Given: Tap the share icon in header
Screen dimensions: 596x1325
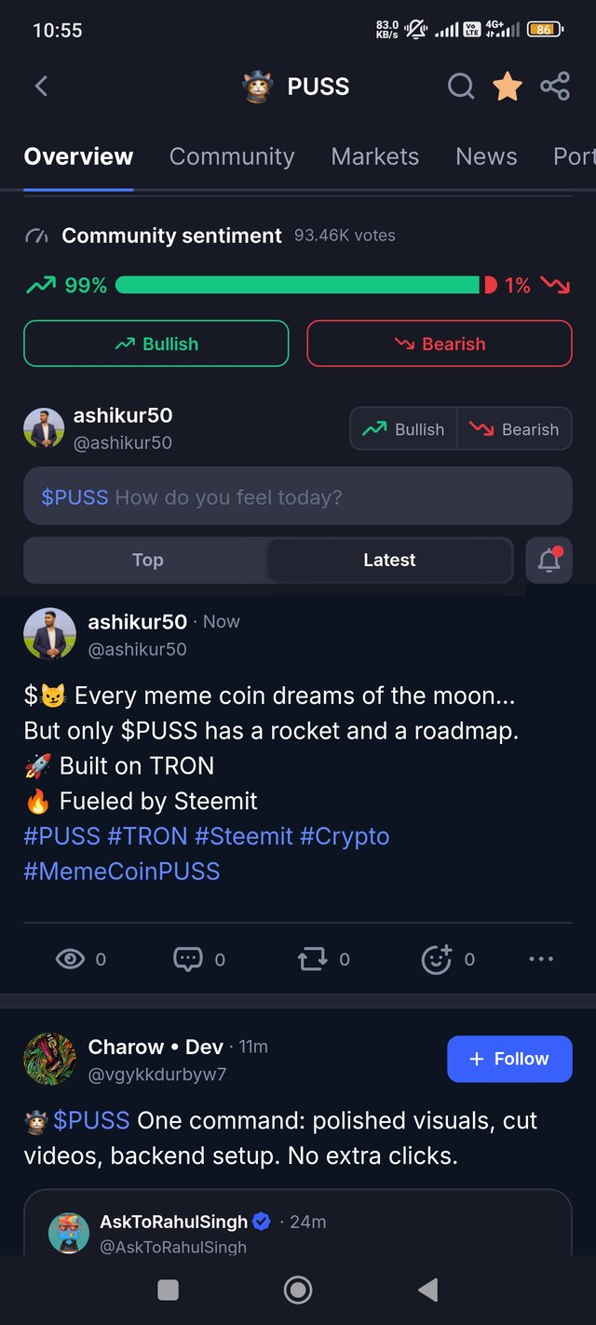Looking at the screenshot, I should tap(555, 87).
